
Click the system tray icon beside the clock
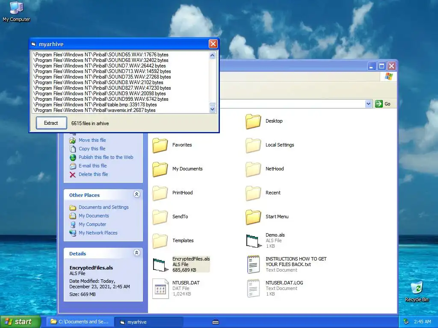click(406, 322)
